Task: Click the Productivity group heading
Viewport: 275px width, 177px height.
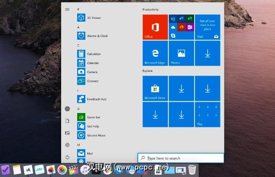Action: (x=151, y=9)
